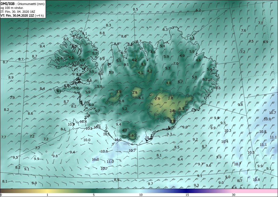
Task: Click the 4.5 value label
Action: [x=71, y=58]
